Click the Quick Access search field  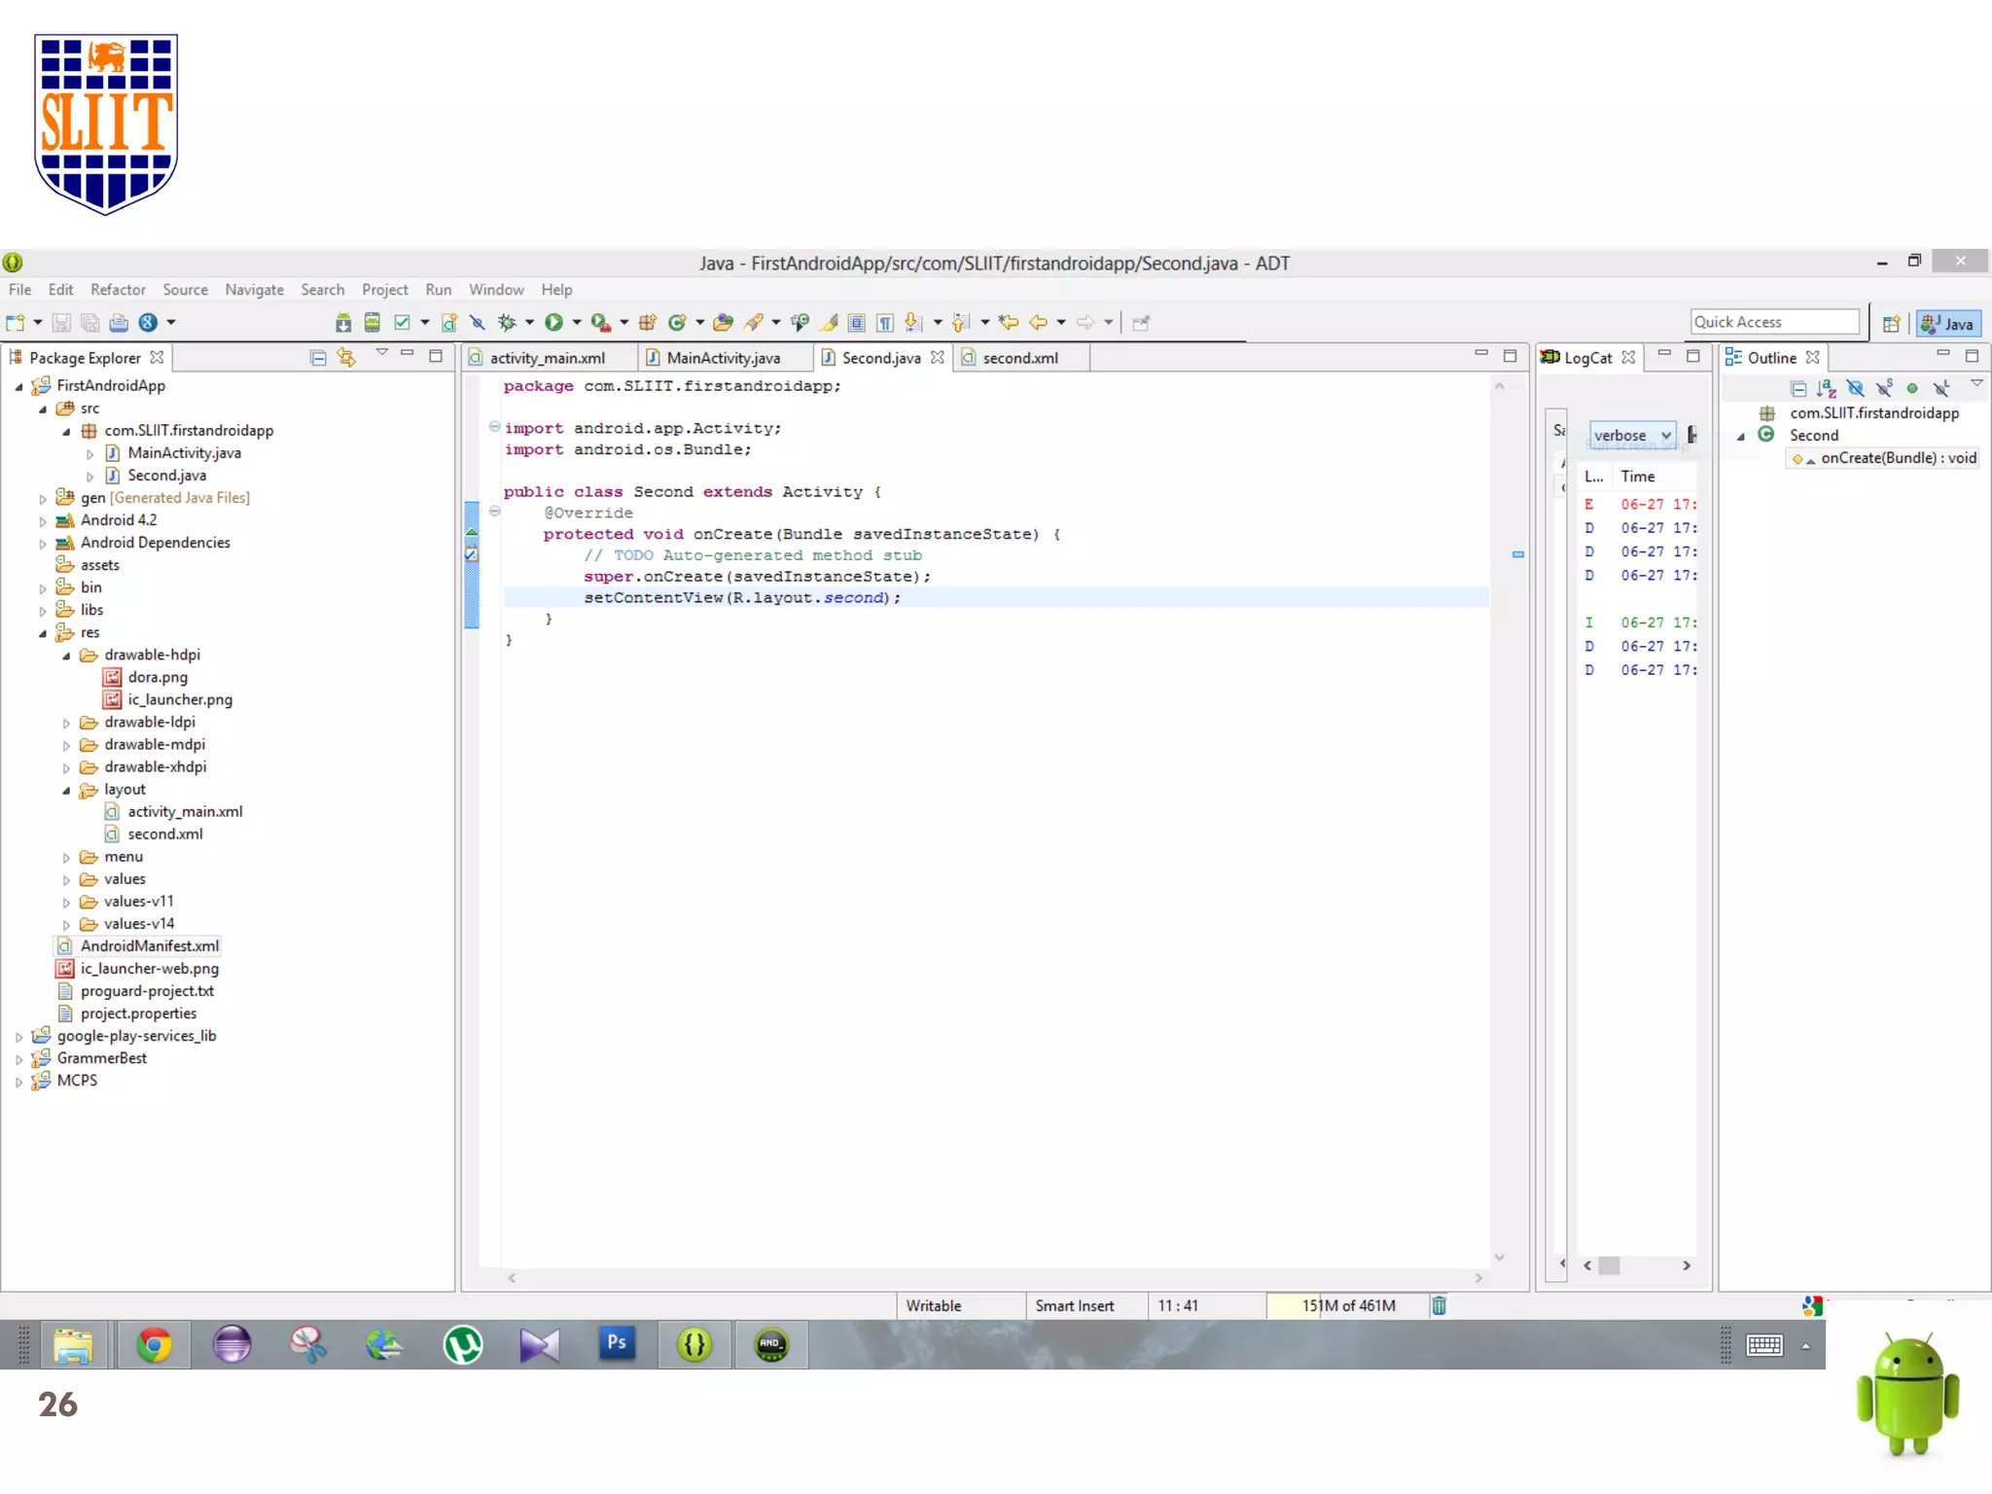point(1774,322)
